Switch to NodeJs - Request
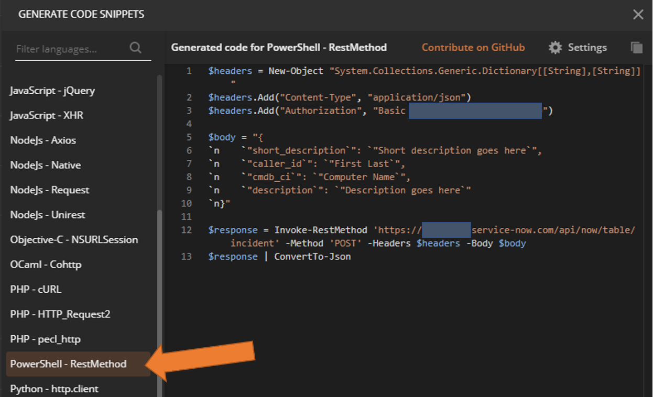This screenshot has width=653, height=397. point(50,190)
